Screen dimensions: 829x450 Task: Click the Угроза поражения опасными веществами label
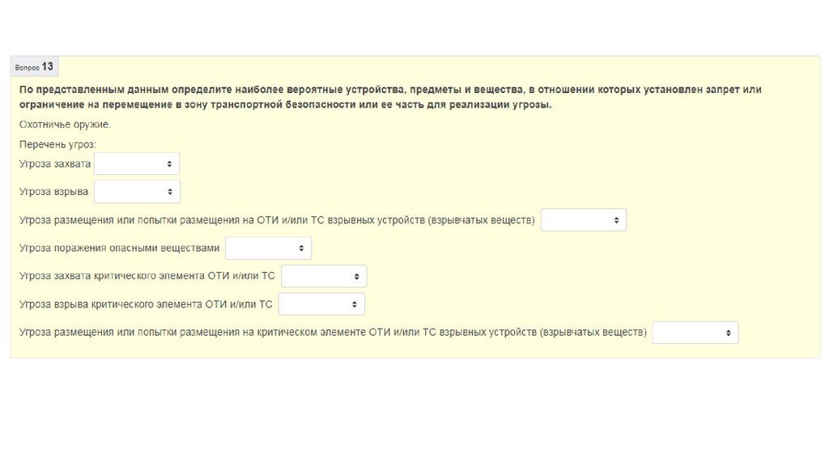[119, 248]
